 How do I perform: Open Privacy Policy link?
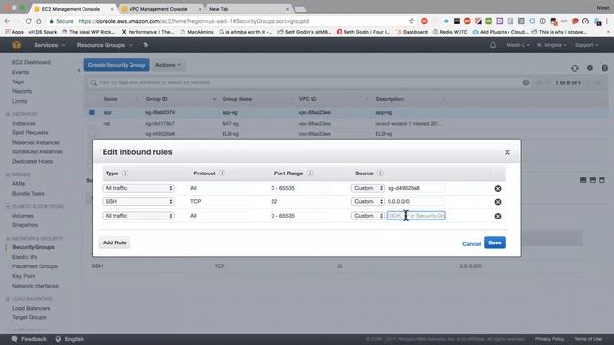[x=550, y=339]
